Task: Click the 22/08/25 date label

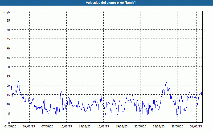Action: (x=140, y=127)
